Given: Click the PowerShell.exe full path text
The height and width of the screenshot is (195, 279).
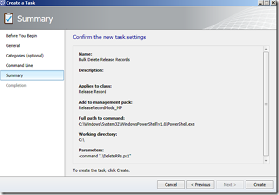Looking at the screenshot, I should point(136,124).
